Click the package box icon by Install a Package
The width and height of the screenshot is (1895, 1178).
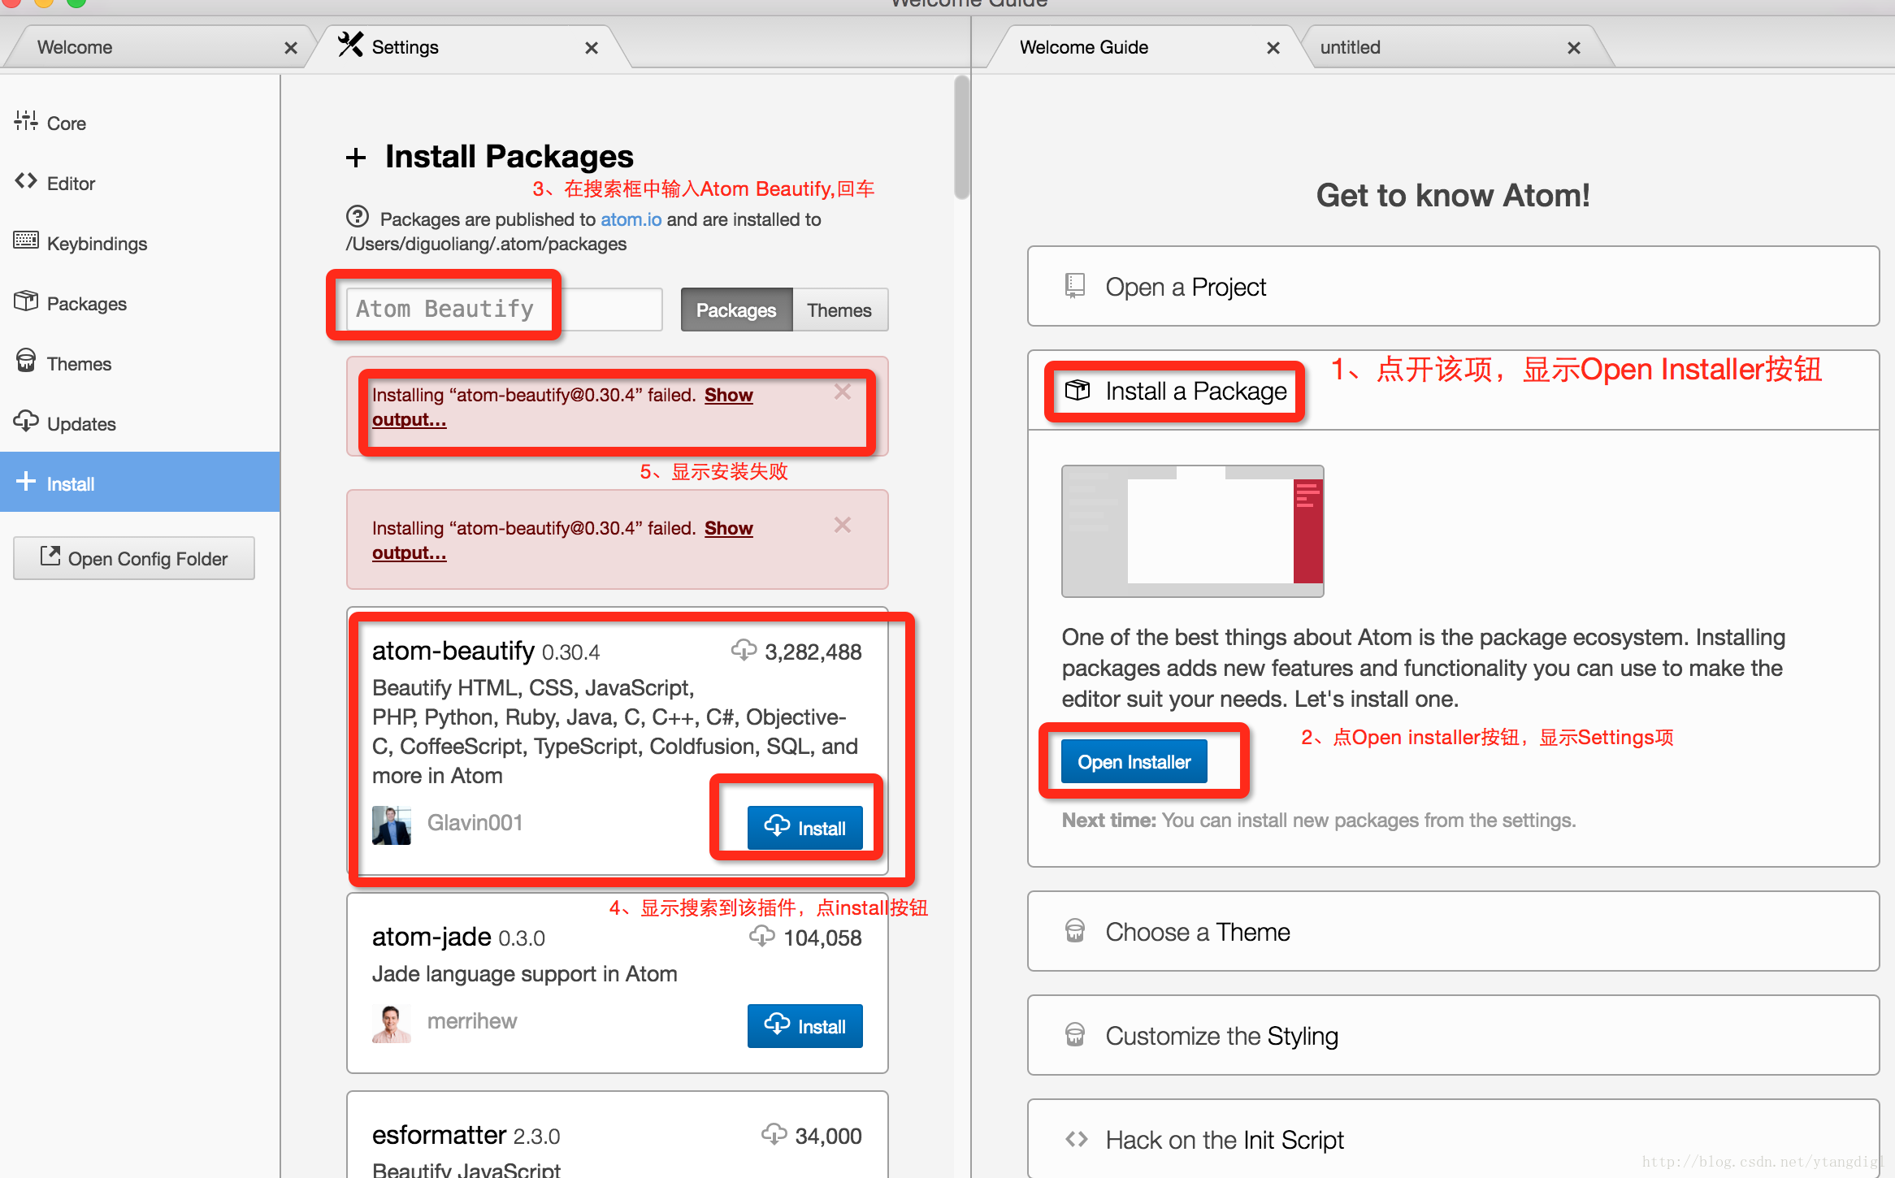pos(1078,390)
